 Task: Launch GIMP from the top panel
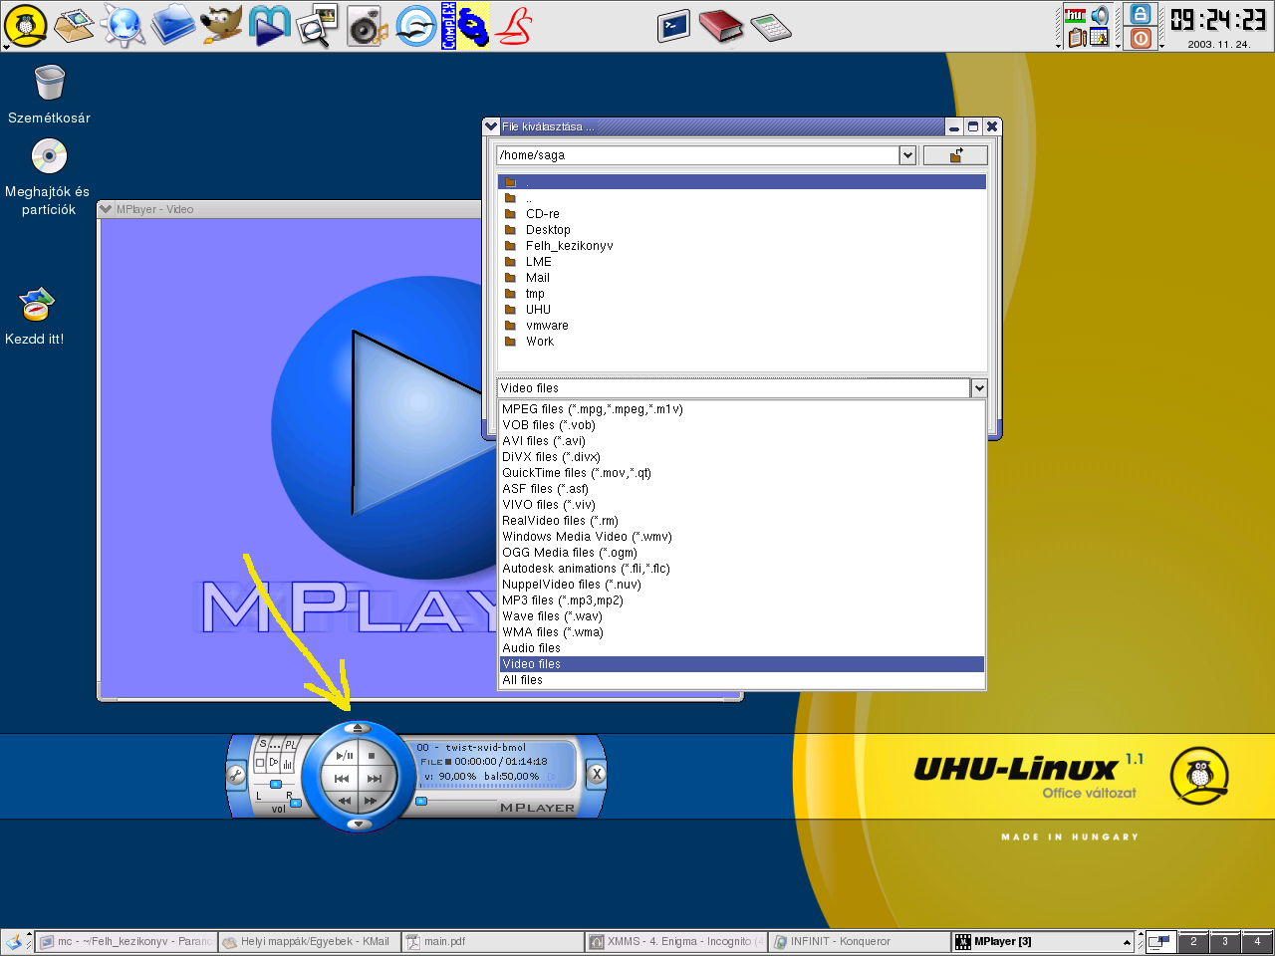(221, 25)
